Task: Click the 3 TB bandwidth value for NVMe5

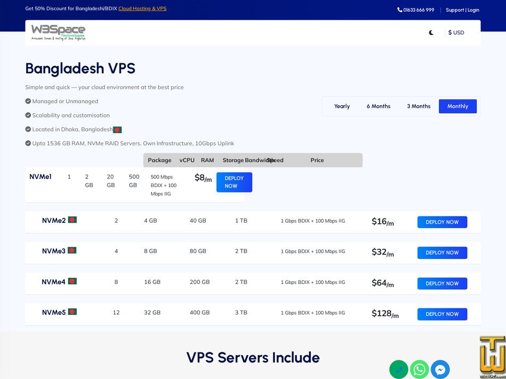Action: (x=241, y=313)
